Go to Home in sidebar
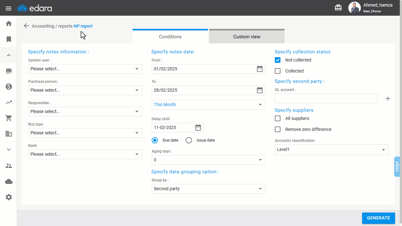The height and width of the screenshot is (226, 402). coord(9,24)
